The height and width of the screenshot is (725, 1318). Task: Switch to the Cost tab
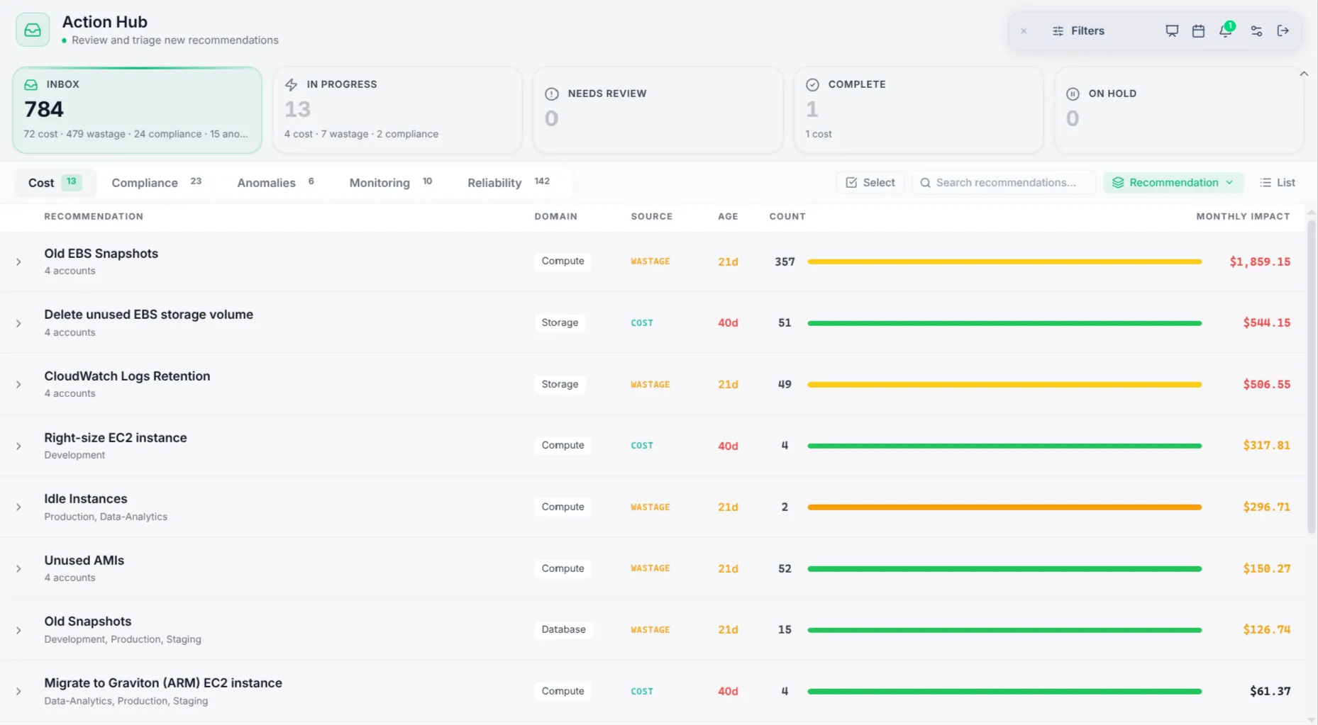pyautogui.click(x=55, y=183)
